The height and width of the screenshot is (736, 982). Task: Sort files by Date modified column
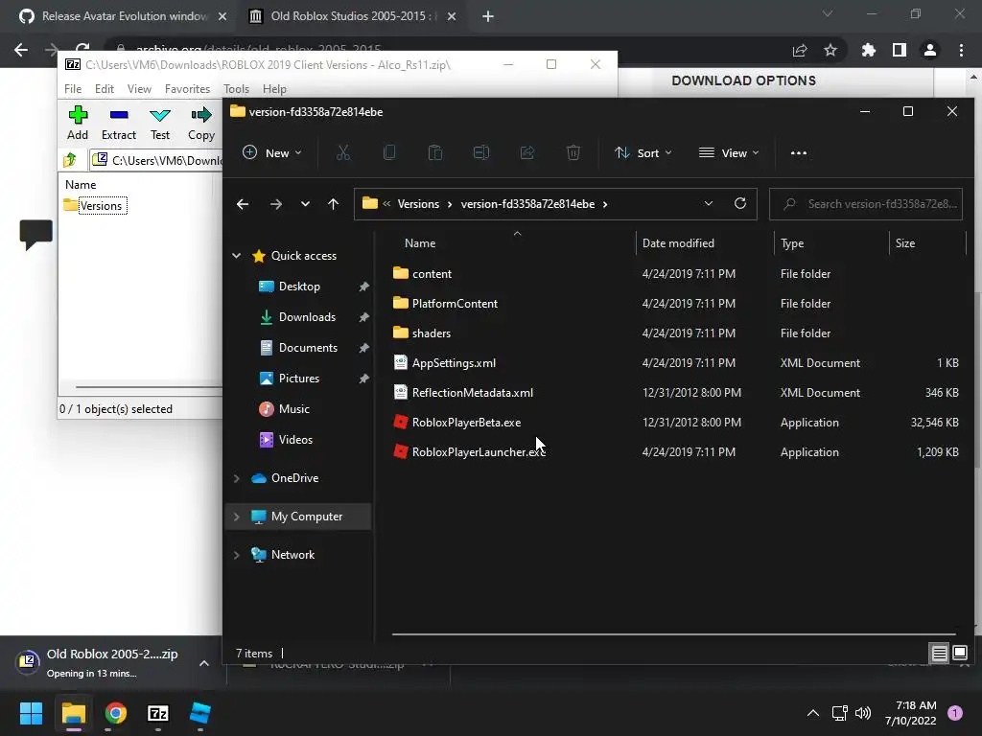point(678,243)
